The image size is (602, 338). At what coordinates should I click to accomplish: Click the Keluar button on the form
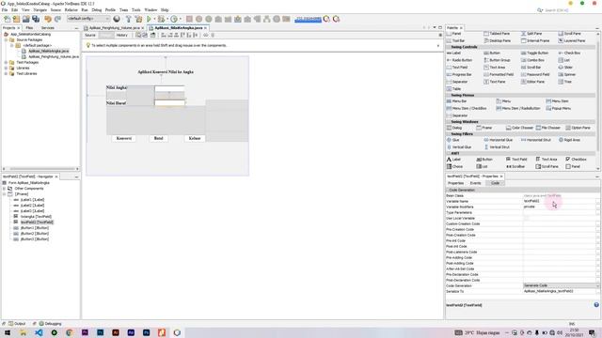pyautogui.click(x=195, y=138)
